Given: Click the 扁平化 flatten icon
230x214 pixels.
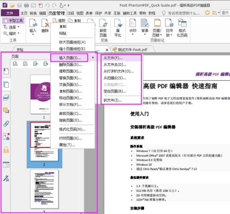Looking at the screenshot, I should point(118,23).
